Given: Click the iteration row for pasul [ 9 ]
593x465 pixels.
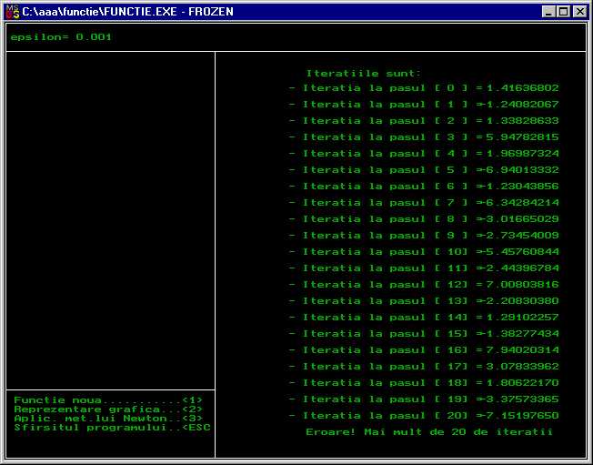Looking at the screenshot, I should [424, 236].
